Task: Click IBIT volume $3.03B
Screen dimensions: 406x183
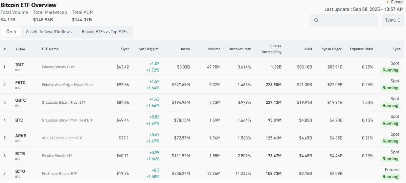Action: 183,67
